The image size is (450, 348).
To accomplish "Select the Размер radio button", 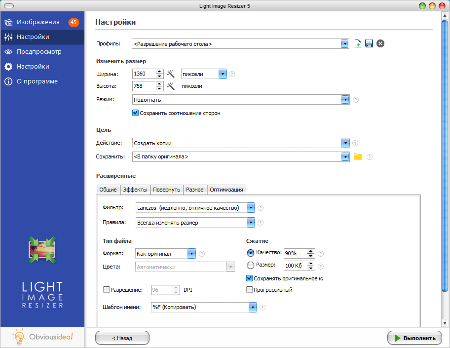I will (250, 266).
